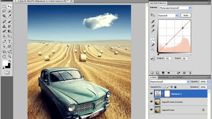212x119 pixels.
Task: Switch adjustments panel to expanded view
Action: (x=157, y=73)
